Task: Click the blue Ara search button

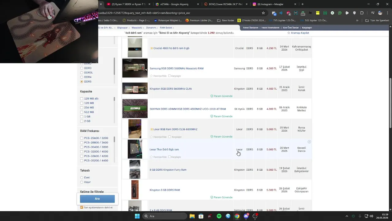Action: pos(97,199)
